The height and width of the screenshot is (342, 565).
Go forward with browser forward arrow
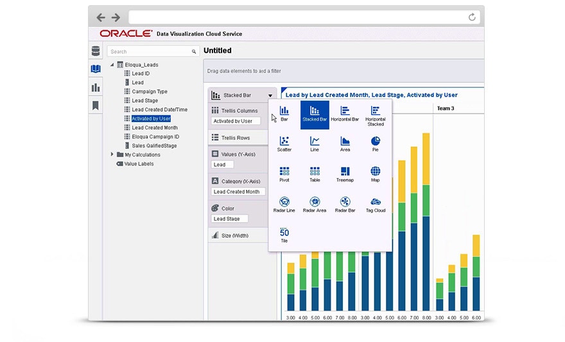(116, 17)
